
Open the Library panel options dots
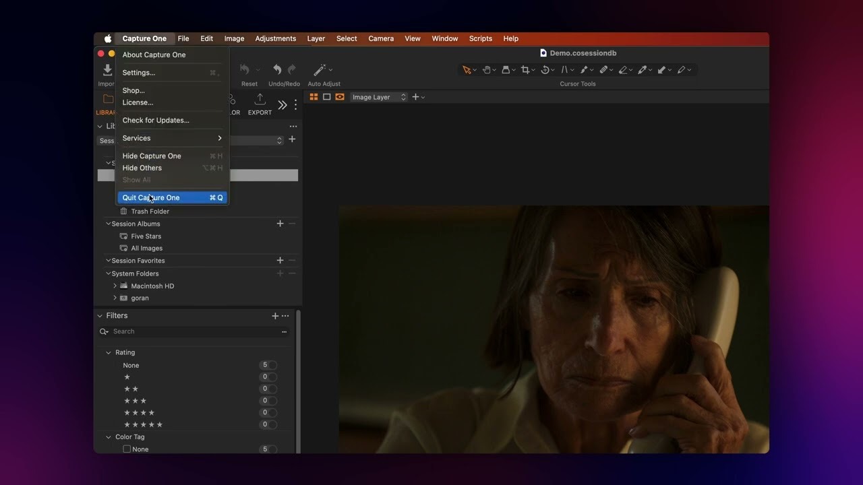coord(293,127)
